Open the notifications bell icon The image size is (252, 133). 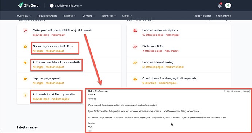(220, 5)
